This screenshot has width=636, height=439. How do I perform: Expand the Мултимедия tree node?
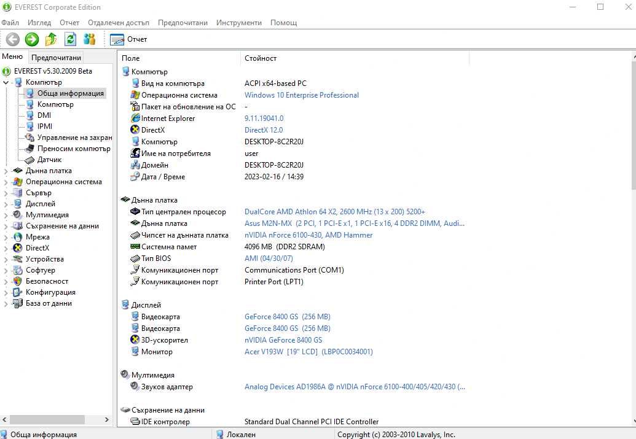6,216
